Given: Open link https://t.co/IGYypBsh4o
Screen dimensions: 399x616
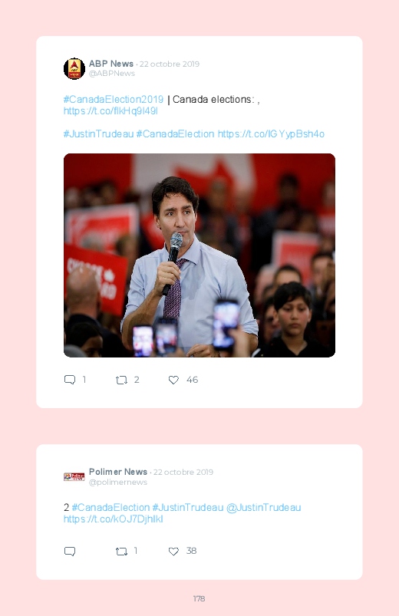Looking at the screenshot, I should point(271,134).
